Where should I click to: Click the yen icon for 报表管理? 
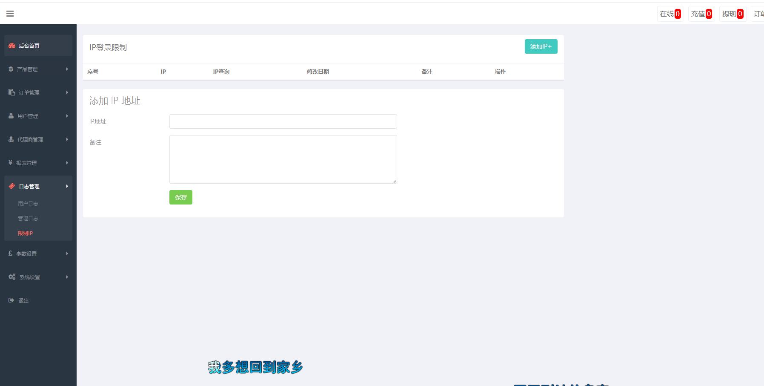click(10, 163)
